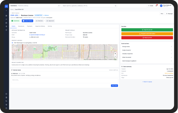
Task: Zoom in on the map
Action: [115, 54]
